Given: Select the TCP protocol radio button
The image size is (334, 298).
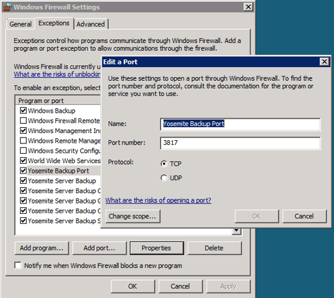Looking at the screenshot, I should coord(164,164).
